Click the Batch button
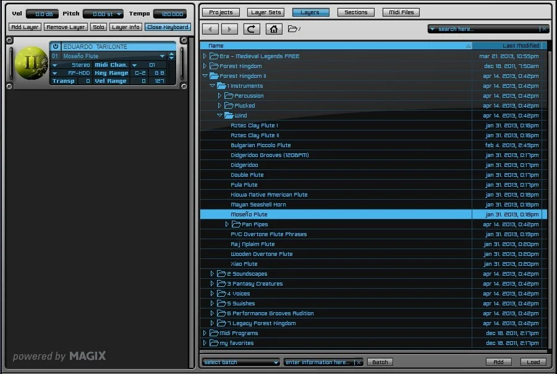The width and height of the screenshot is (557, 374). tap(380, 362)
